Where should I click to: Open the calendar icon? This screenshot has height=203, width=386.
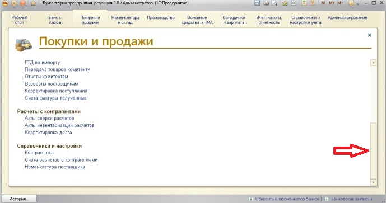click(313, 3)
